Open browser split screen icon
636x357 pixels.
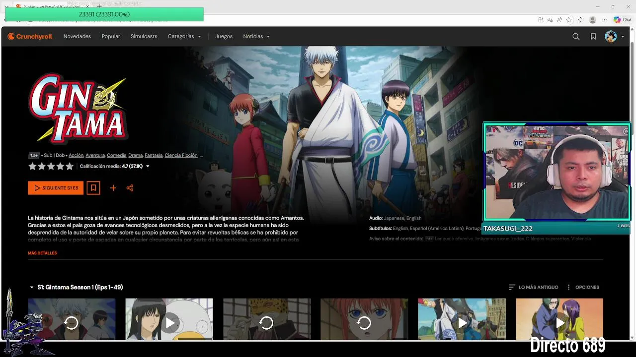click(x=541, y=20)
